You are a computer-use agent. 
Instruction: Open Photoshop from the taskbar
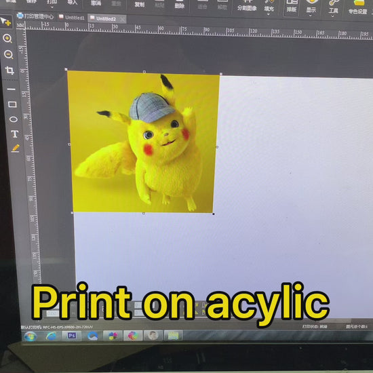72,336
